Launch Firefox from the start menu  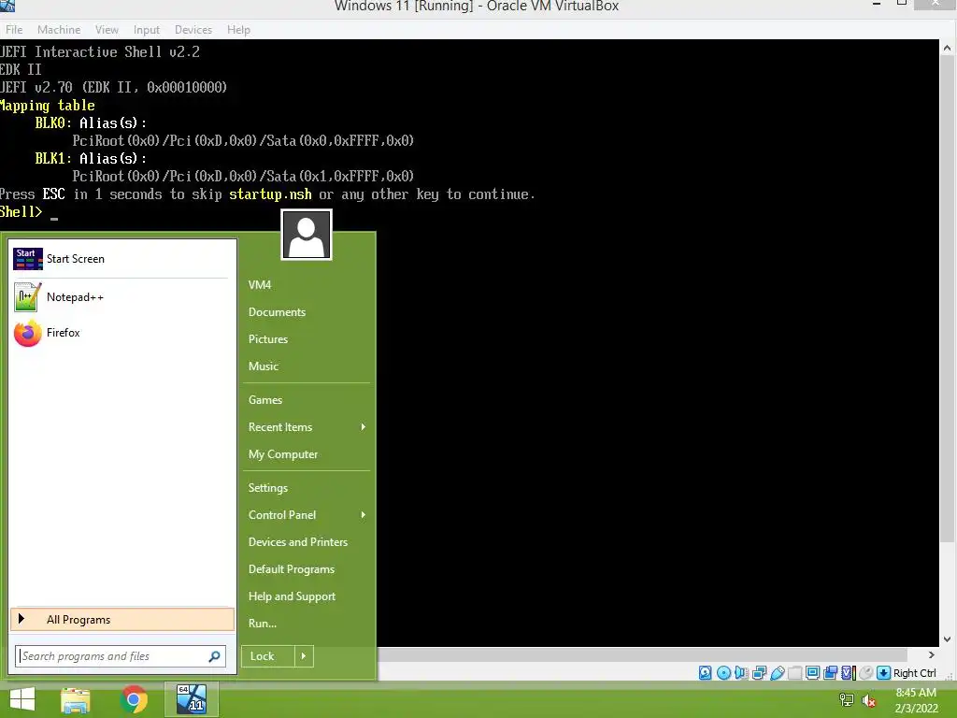pyautogui.click(x=122, y=333)
